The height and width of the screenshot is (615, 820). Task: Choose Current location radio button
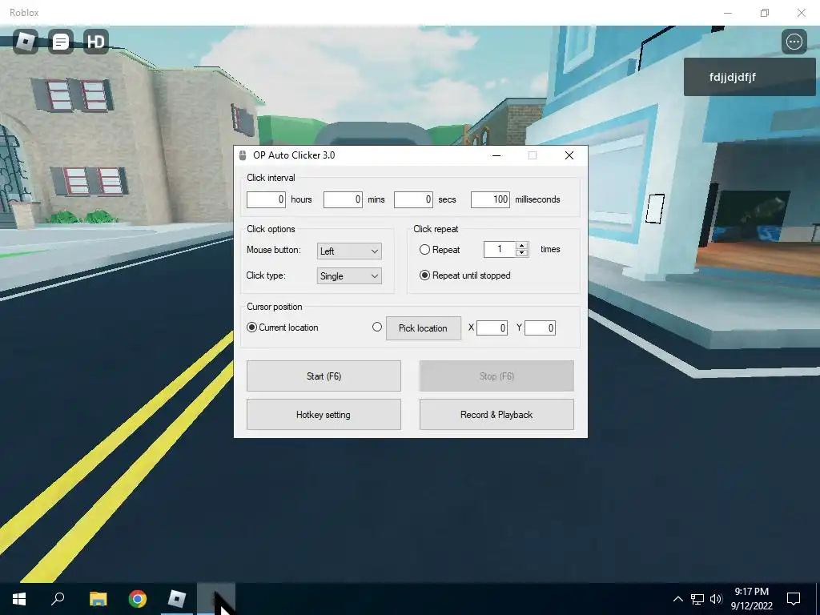(251, 328)
